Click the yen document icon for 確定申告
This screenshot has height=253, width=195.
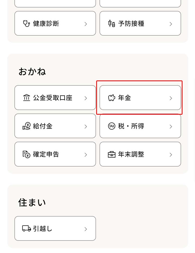click(27, 154)
